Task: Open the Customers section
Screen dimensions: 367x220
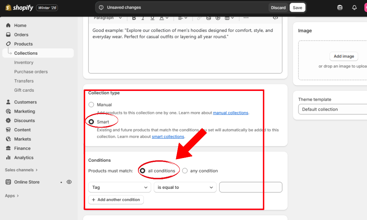Action: [x=25, y=102]
